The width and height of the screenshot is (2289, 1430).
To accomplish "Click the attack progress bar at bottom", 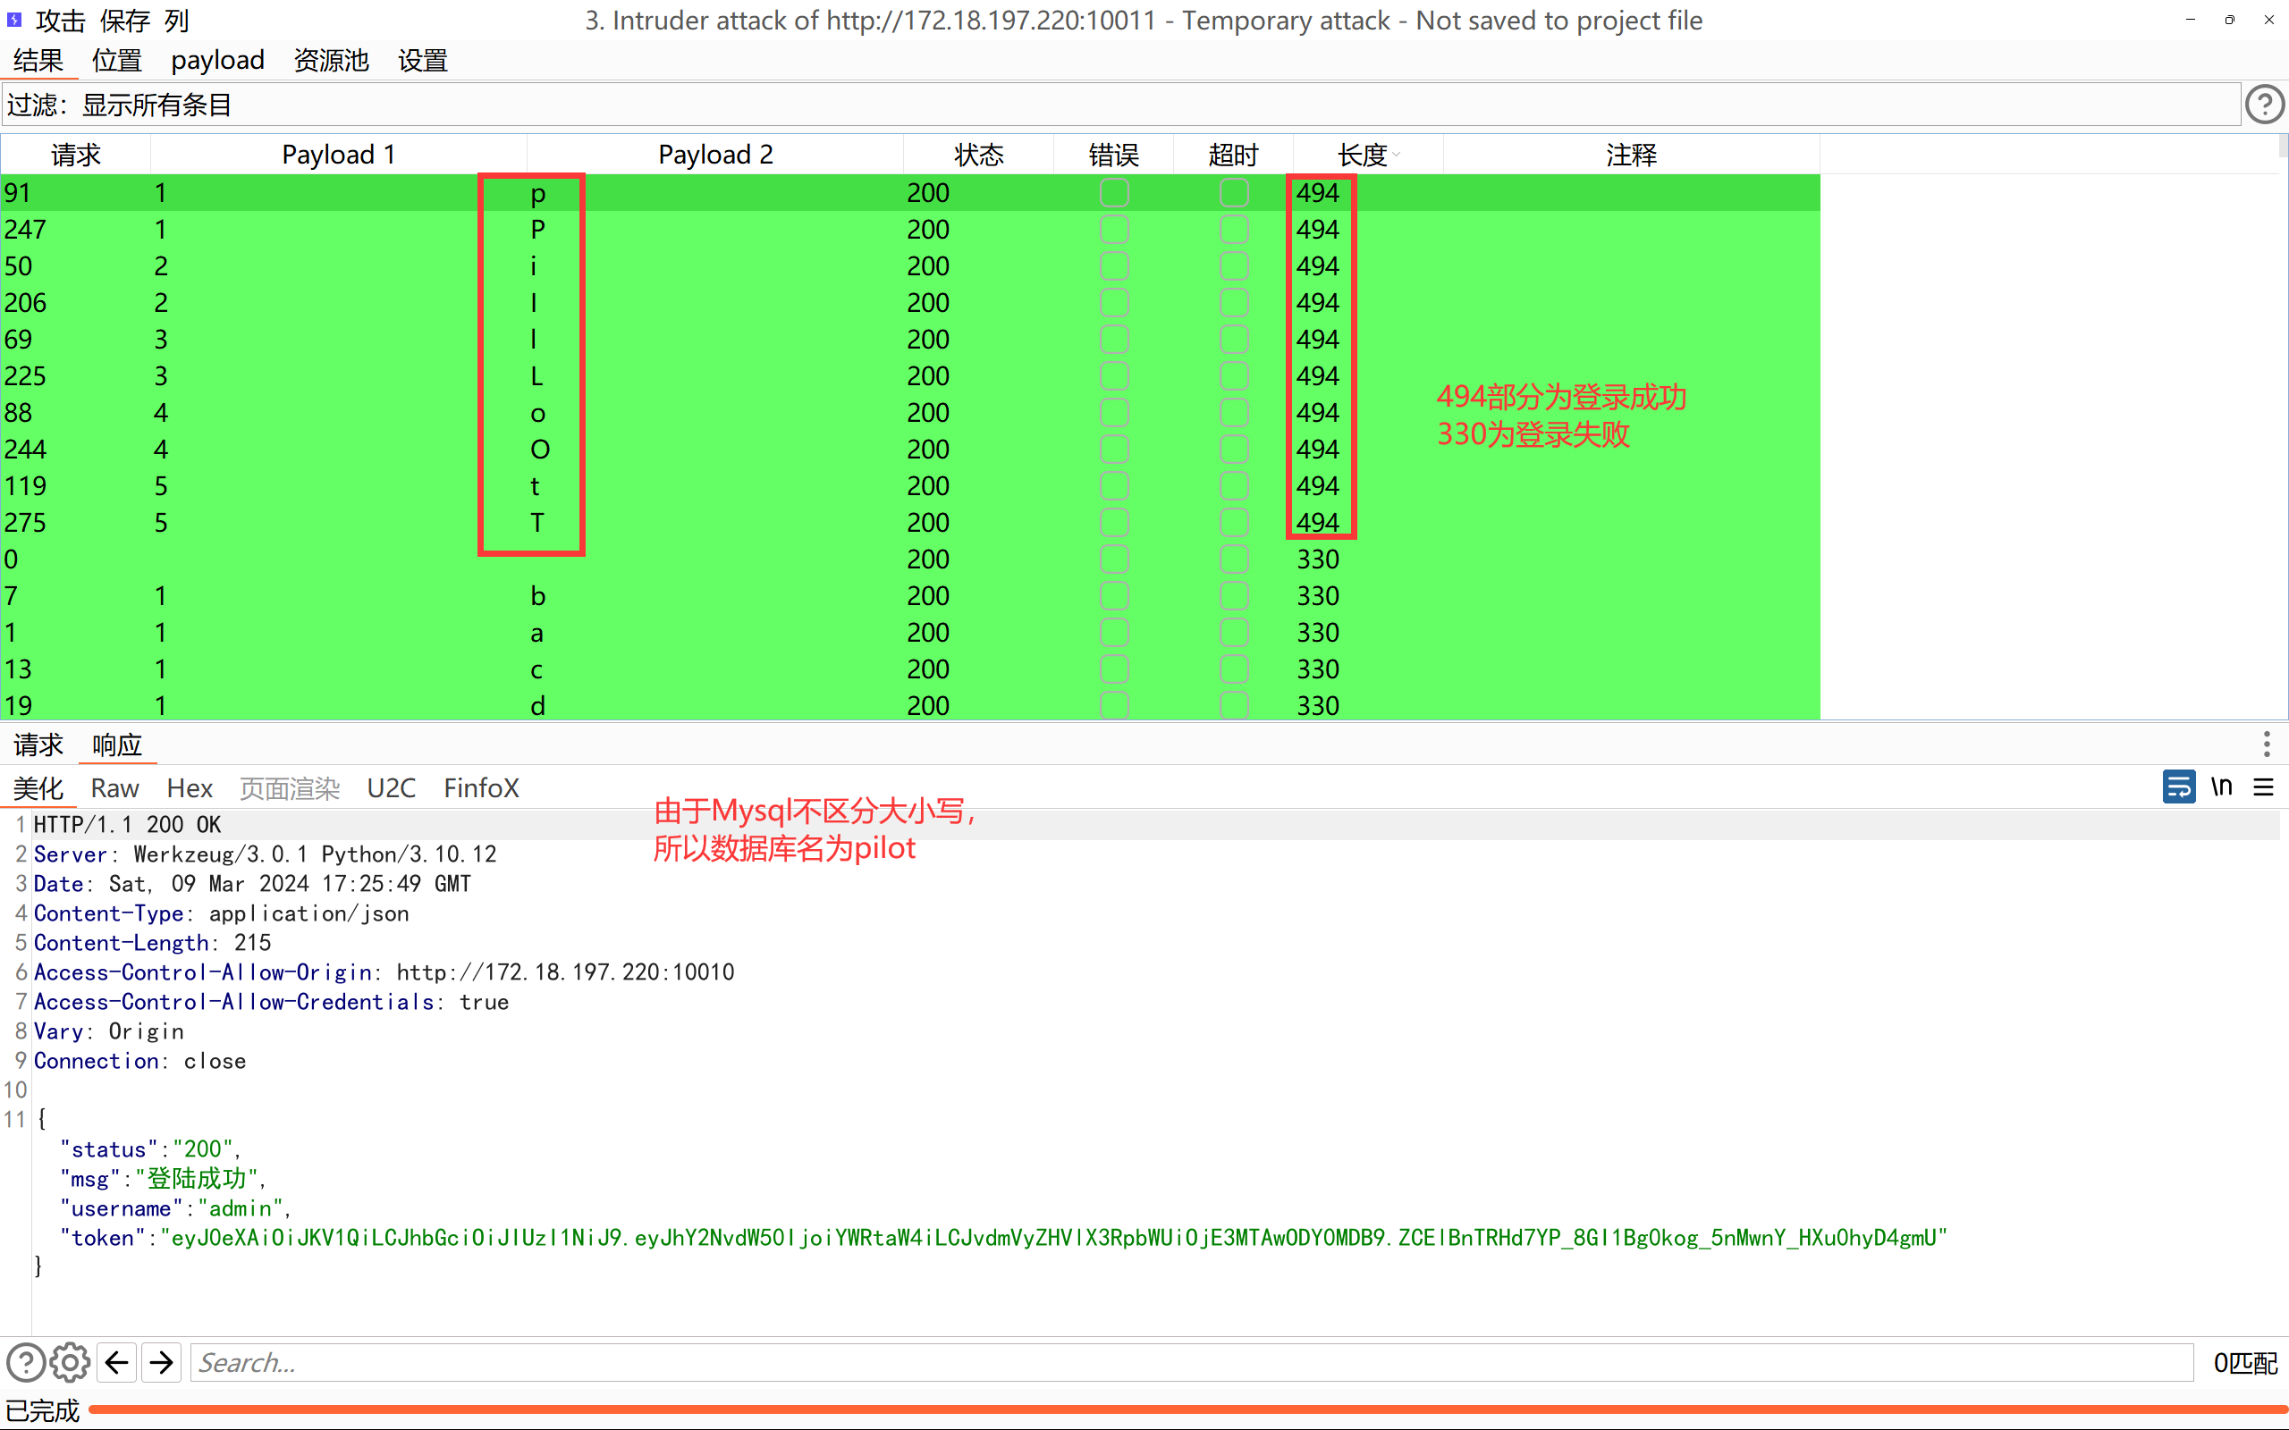I will 1187,1410.
